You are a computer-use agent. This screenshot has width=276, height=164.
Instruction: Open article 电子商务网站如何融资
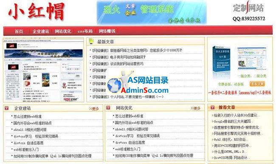119,57
